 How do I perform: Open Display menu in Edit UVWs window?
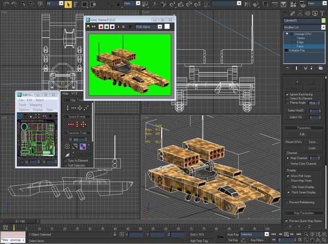(38, 110)
